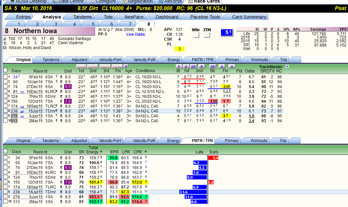The width and height of the screenshot is (348, 207).
Task: Click the jockey name Gonzalez Santiago
Action: click(75, 39)
